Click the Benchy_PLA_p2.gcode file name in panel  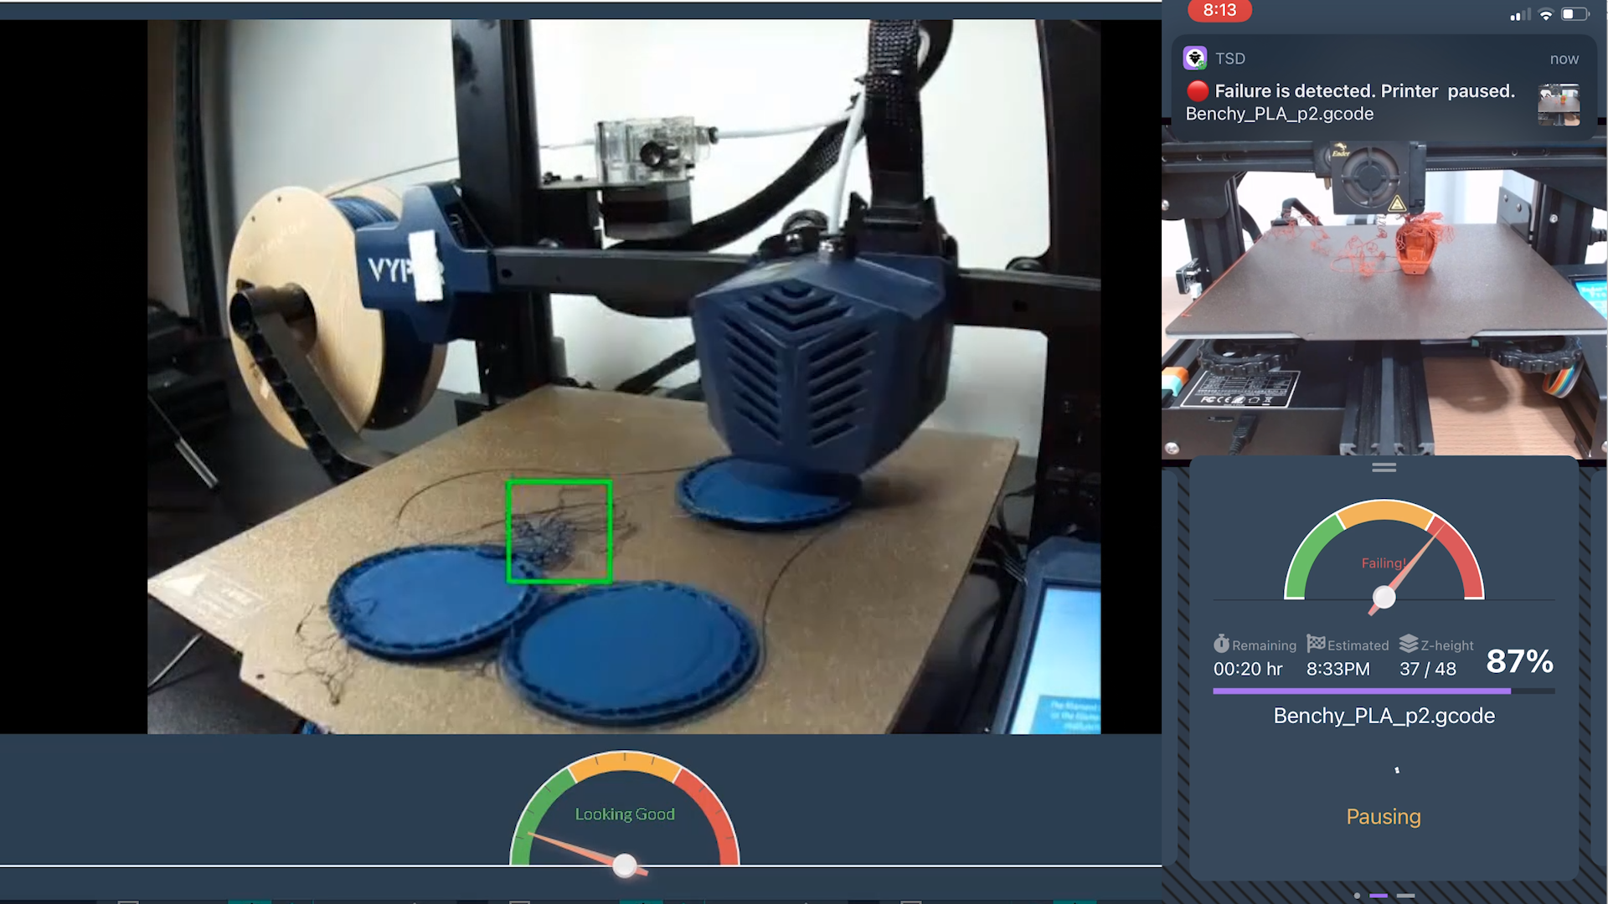pos(1384,716)
